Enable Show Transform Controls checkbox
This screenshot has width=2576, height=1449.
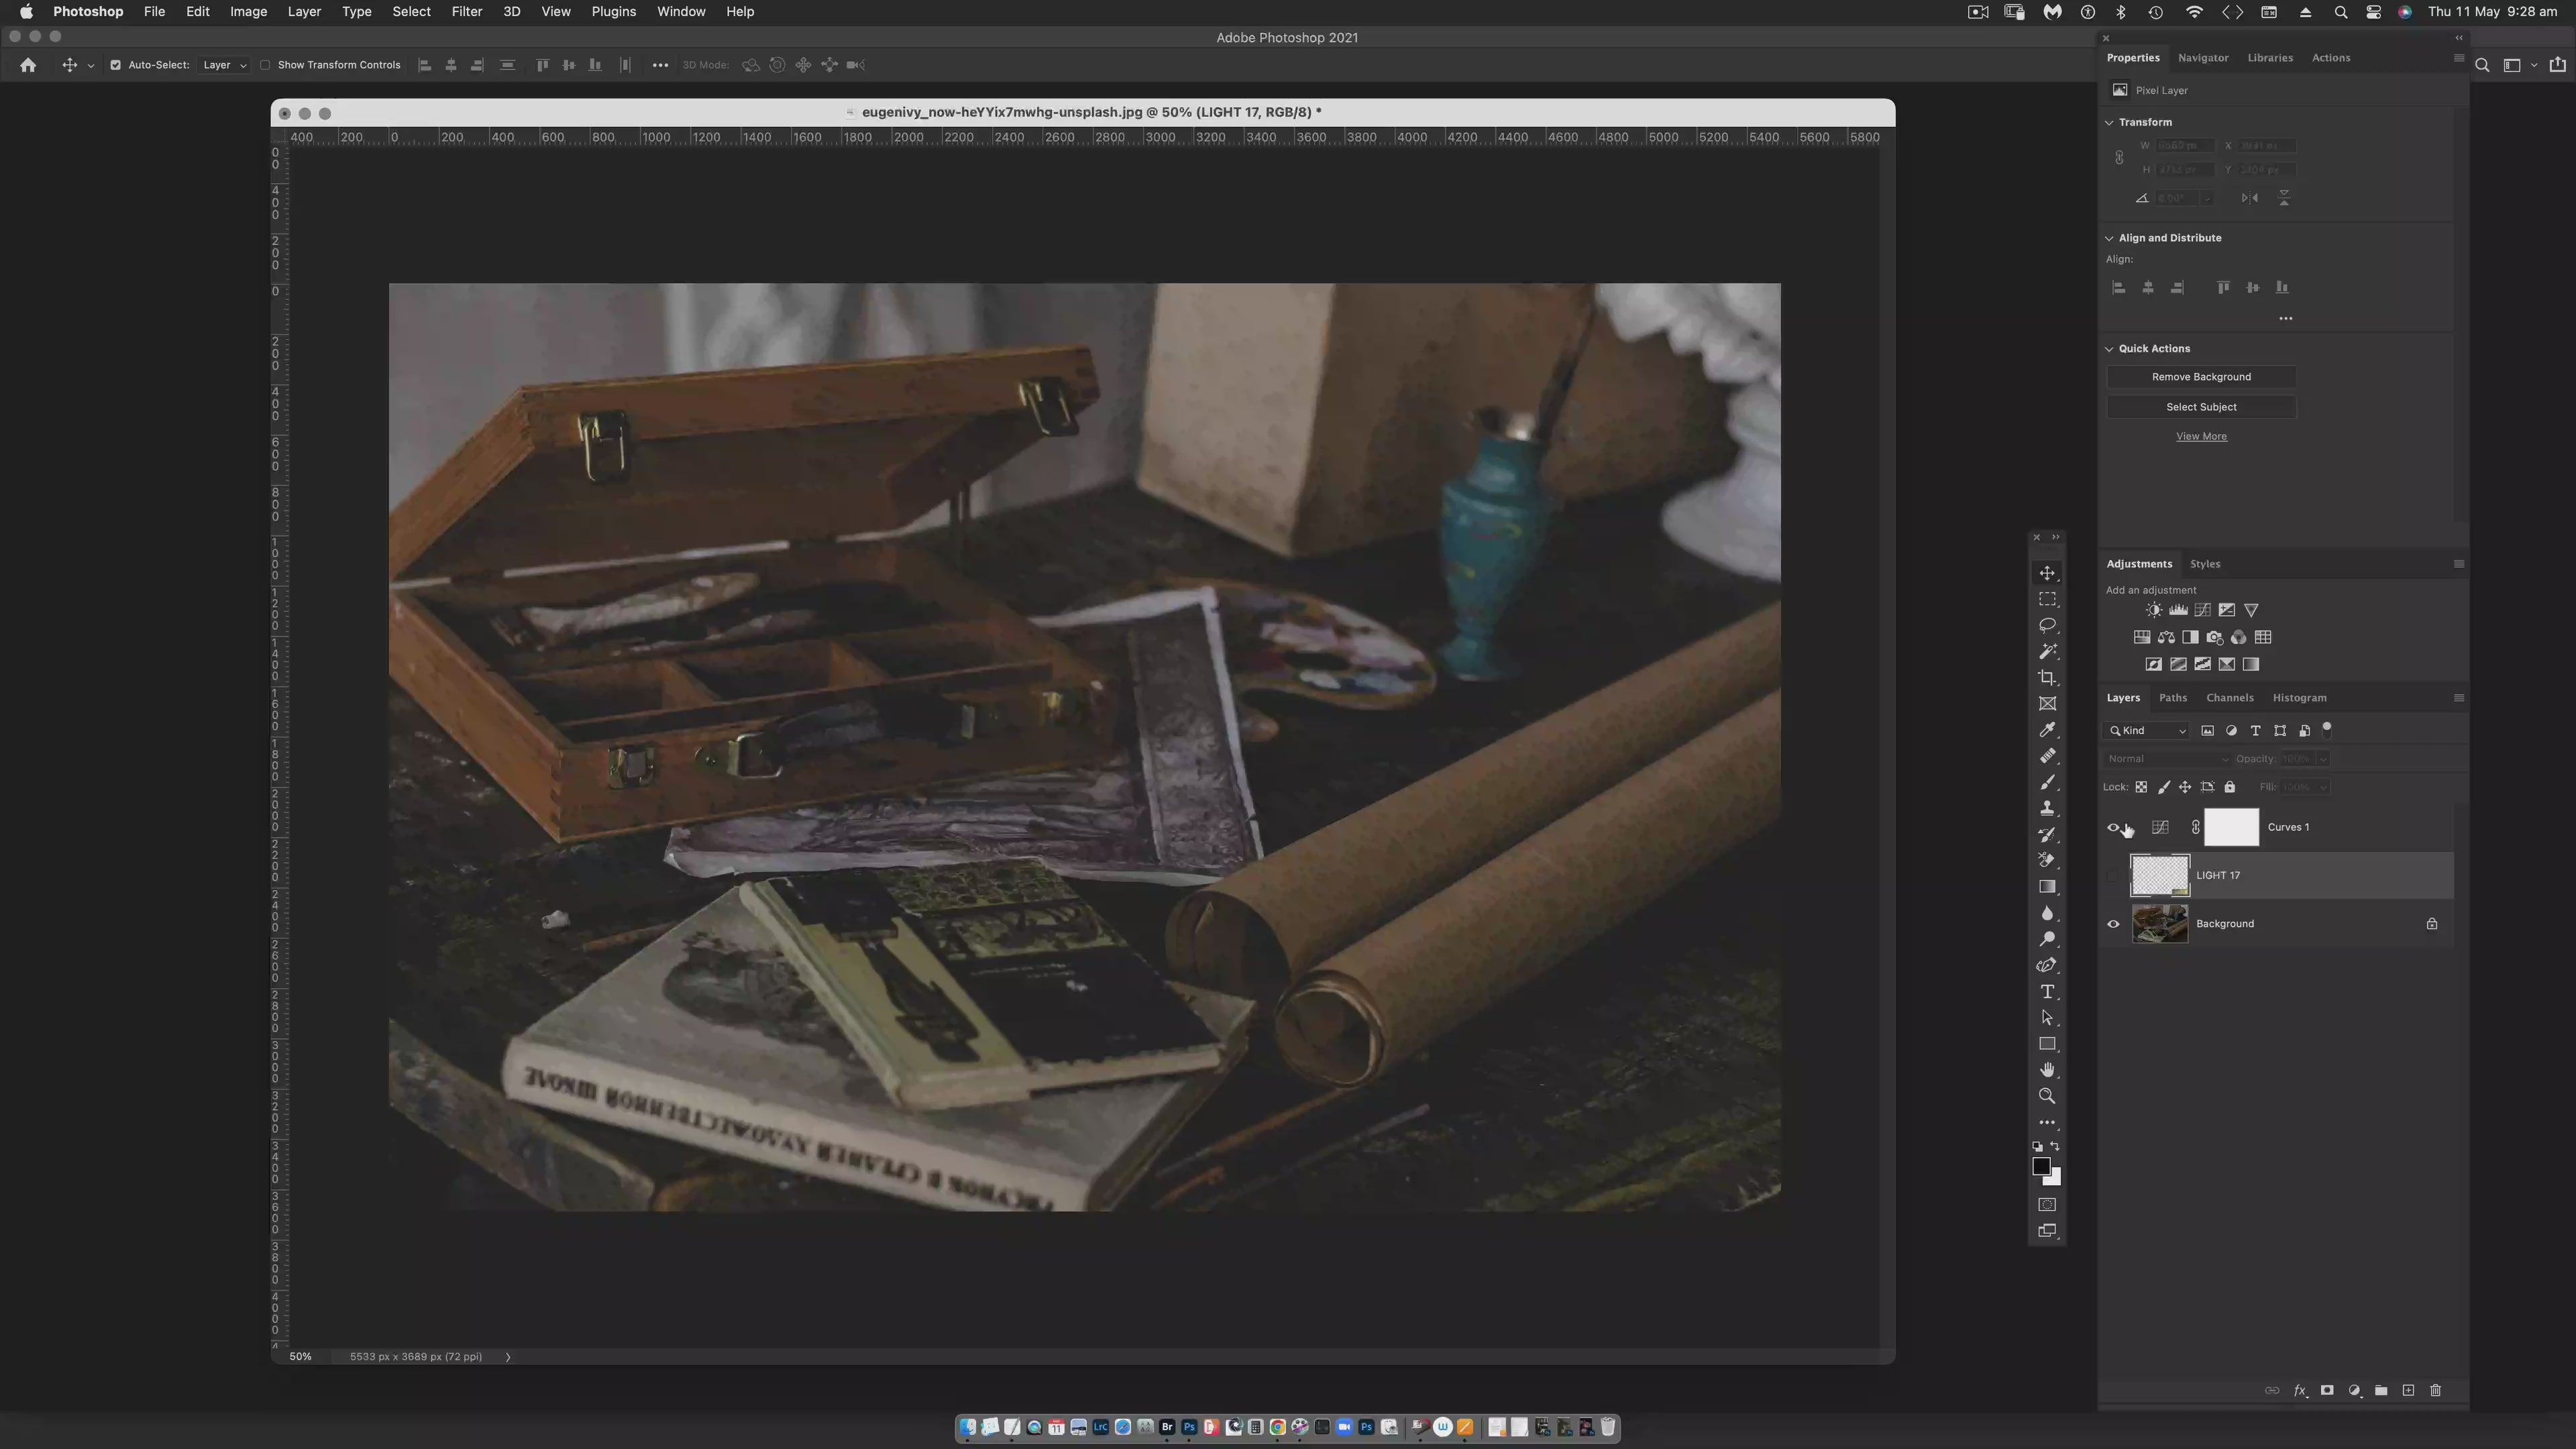point(265,65)
